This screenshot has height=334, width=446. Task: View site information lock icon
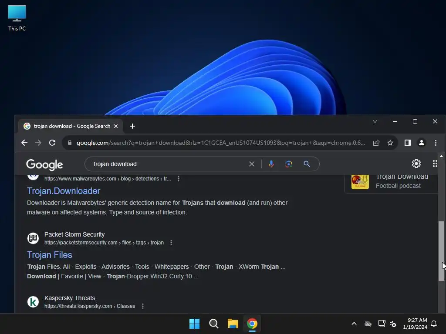70,143
